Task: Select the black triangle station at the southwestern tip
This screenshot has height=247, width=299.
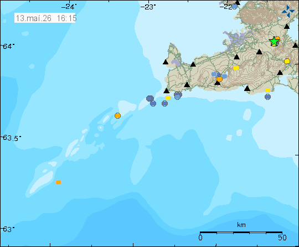Action: [167, 90]
